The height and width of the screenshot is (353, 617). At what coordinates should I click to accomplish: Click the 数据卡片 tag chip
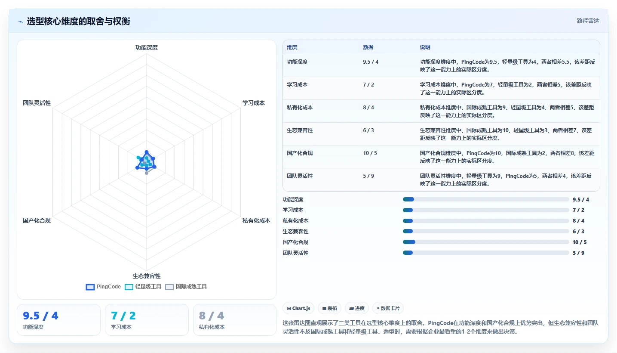tap(388, 308)
